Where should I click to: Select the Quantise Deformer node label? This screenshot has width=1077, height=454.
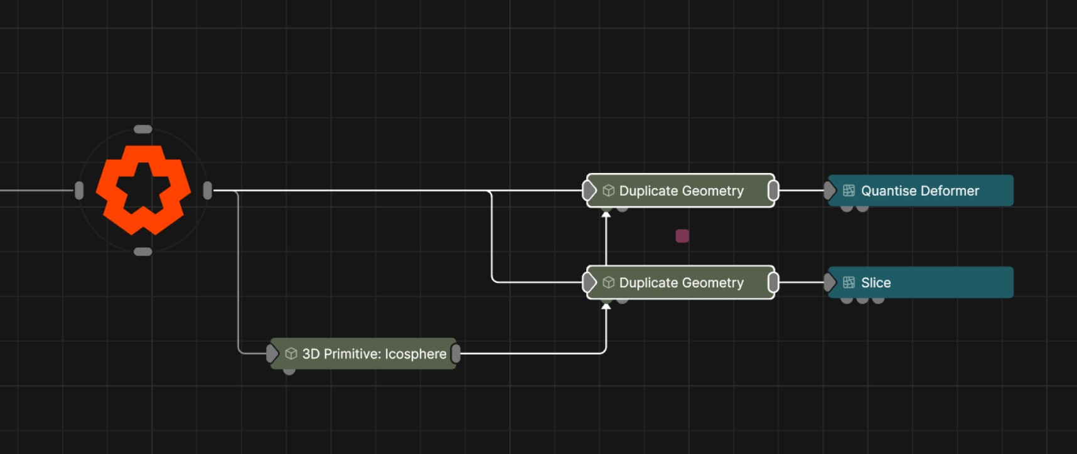919,191
